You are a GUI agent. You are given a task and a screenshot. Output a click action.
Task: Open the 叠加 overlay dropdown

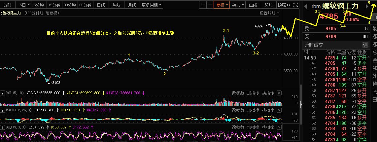(238, 5)
